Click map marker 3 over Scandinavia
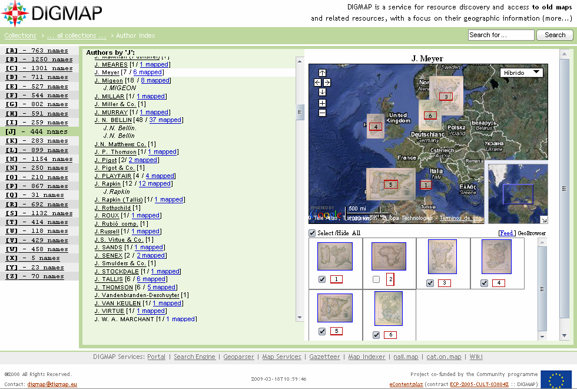 pos(446,97)
